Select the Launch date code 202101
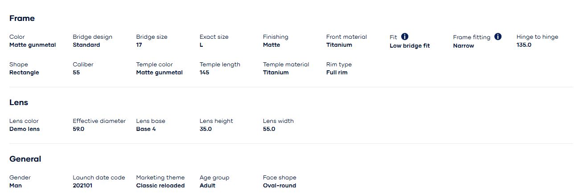The width and height of the screenshot is (584, 195). coord(82,186)
